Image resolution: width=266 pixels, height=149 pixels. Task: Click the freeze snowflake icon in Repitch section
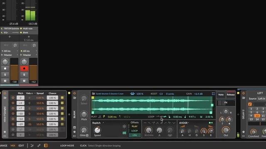click(124, 126)
